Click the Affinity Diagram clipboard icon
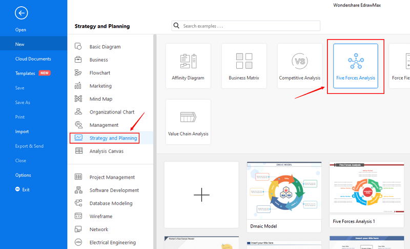 [188, 61]
